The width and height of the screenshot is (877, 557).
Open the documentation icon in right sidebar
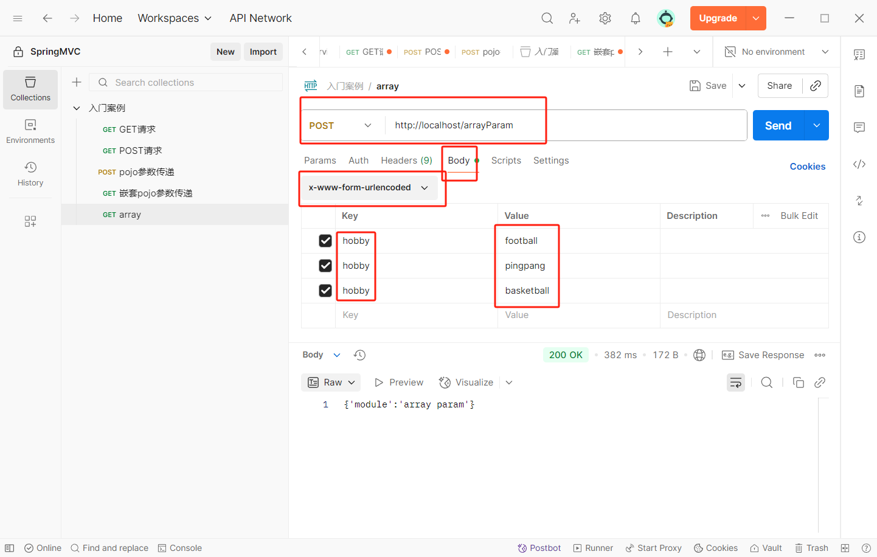859,91
